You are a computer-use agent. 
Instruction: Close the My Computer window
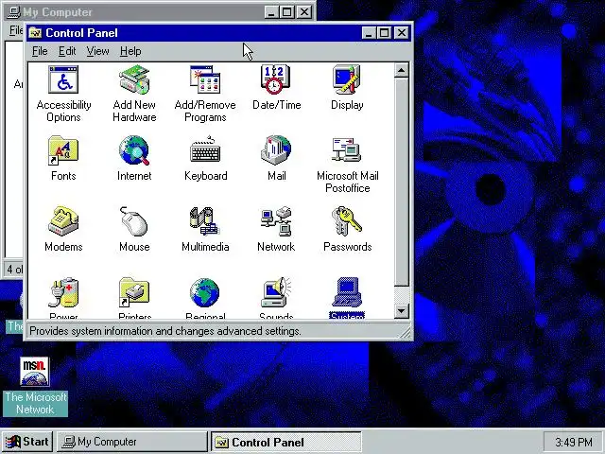(x=304, y=12)
